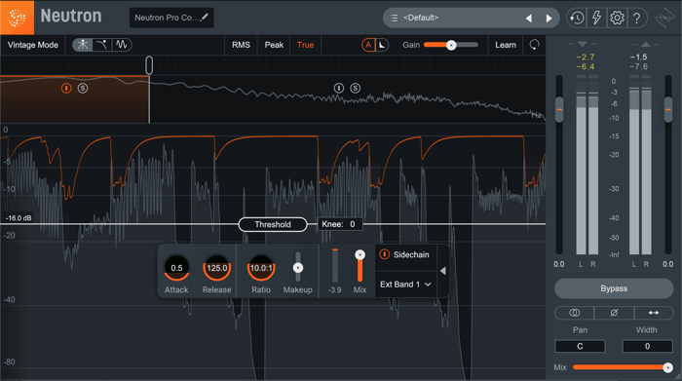Click the lightning bolt zero latency icon

coord(596,18)
